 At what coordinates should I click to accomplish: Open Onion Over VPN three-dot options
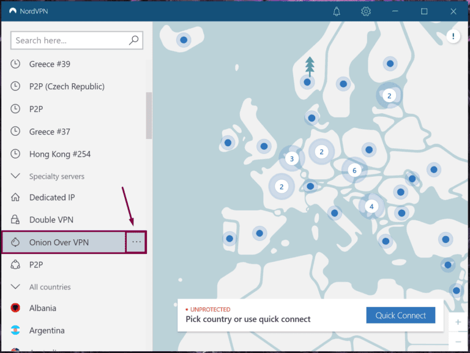pyautogui.click(x=136, y=242)
